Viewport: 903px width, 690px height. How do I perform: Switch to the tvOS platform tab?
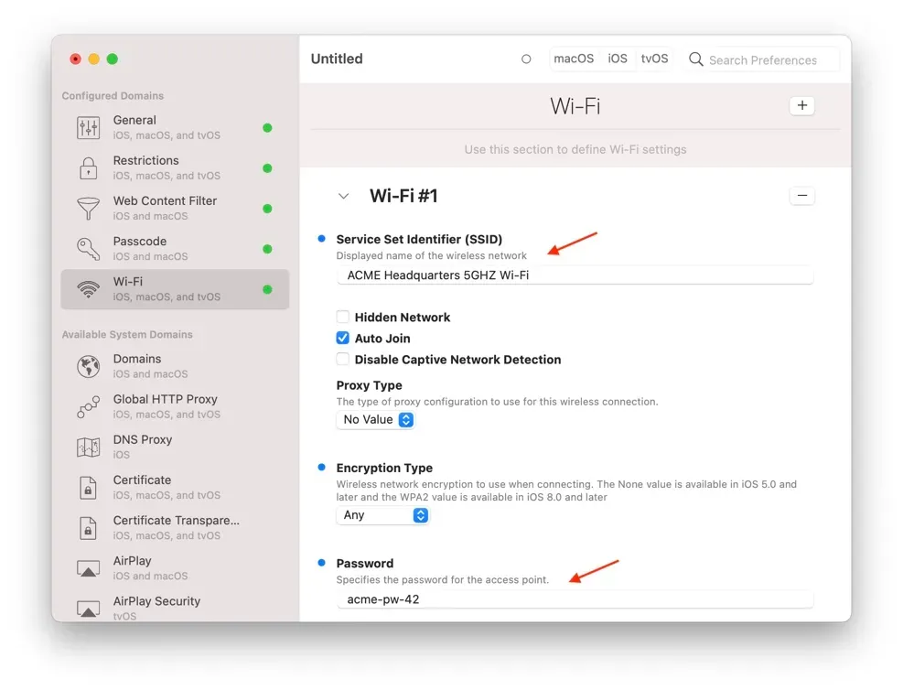click(654, 58)
